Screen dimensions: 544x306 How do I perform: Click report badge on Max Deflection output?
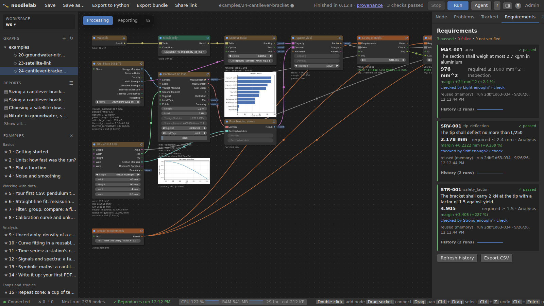point(215,80)
